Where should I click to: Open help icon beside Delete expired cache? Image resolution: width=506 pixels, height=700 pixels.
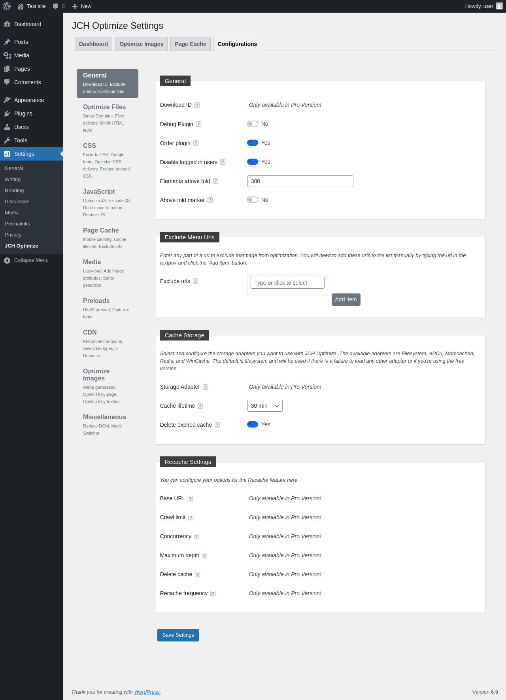coord(217,425)
